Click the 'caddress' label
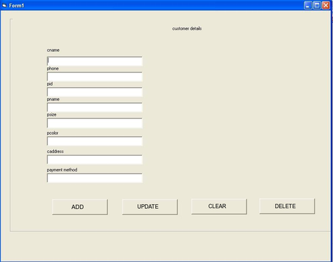 tap(55, 152)
